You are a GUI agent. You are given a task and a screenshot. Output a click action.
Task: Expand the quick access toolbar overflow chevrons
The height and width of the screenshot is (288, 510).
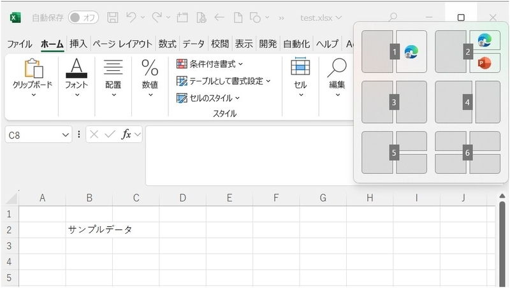(x=281, y=18)
